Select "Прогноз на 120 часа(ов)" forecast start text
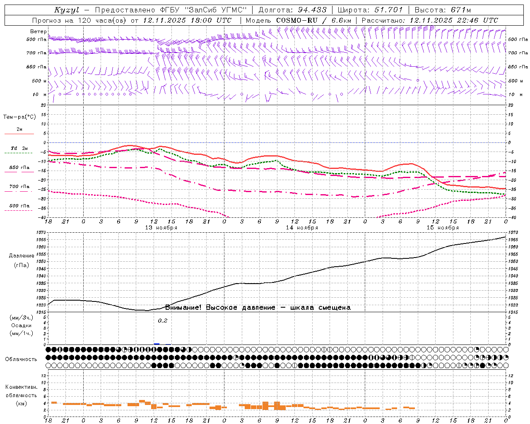The image size is (530, 424). coord(79,20)
